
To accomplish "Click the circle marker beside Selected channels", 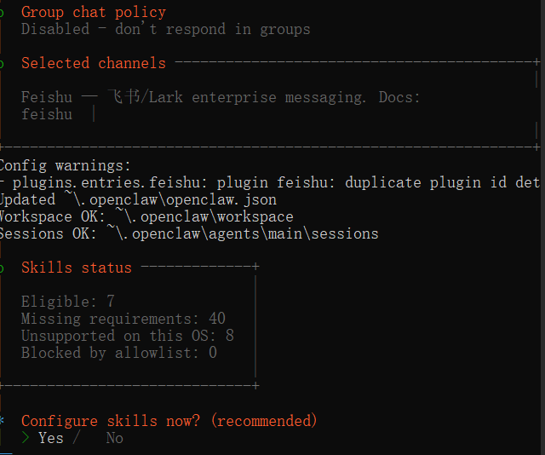I will [3, 64].
